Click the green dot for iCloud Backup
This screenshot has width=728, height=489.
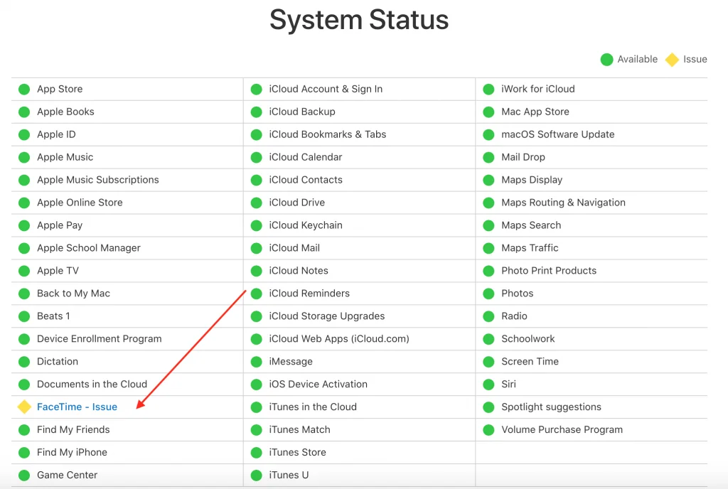256,112
